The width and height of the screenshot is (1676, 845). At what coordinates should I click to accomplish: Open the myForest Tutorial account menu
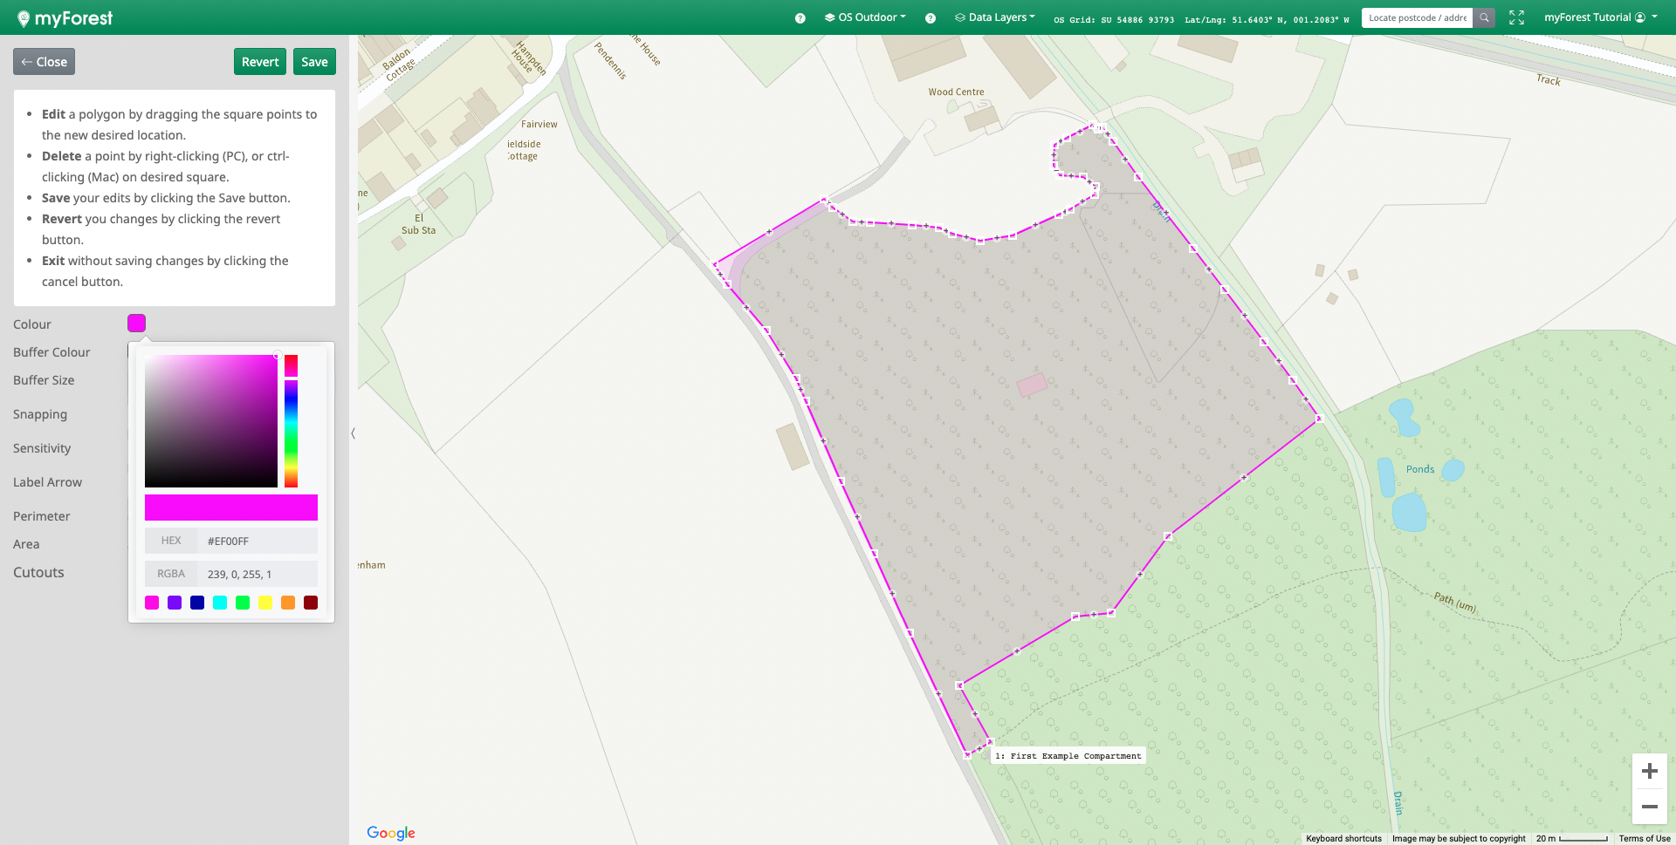1600,17
